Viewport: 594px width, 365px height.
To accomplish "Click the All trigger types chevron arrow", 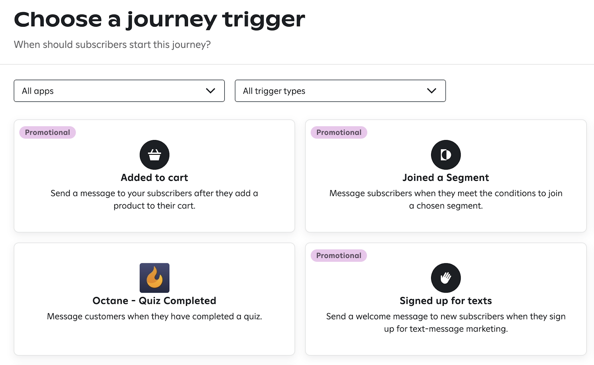I will tap(431, 91).
